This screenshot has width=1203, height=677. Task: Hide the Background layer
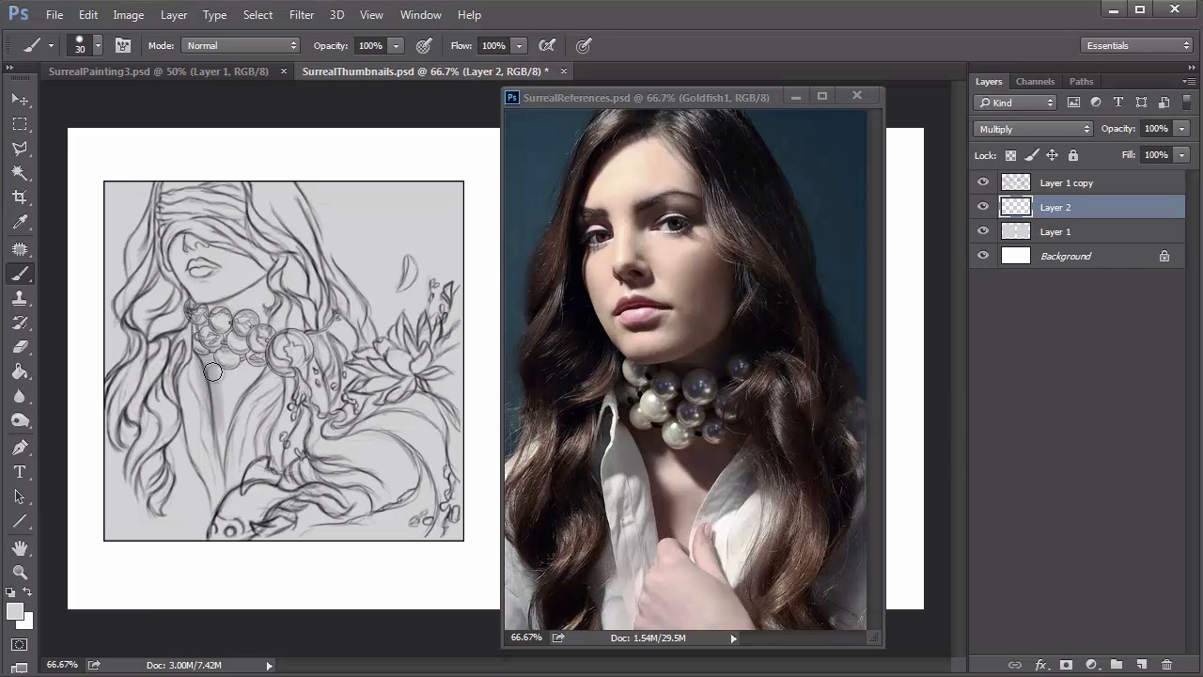click(x=983, y=256)
